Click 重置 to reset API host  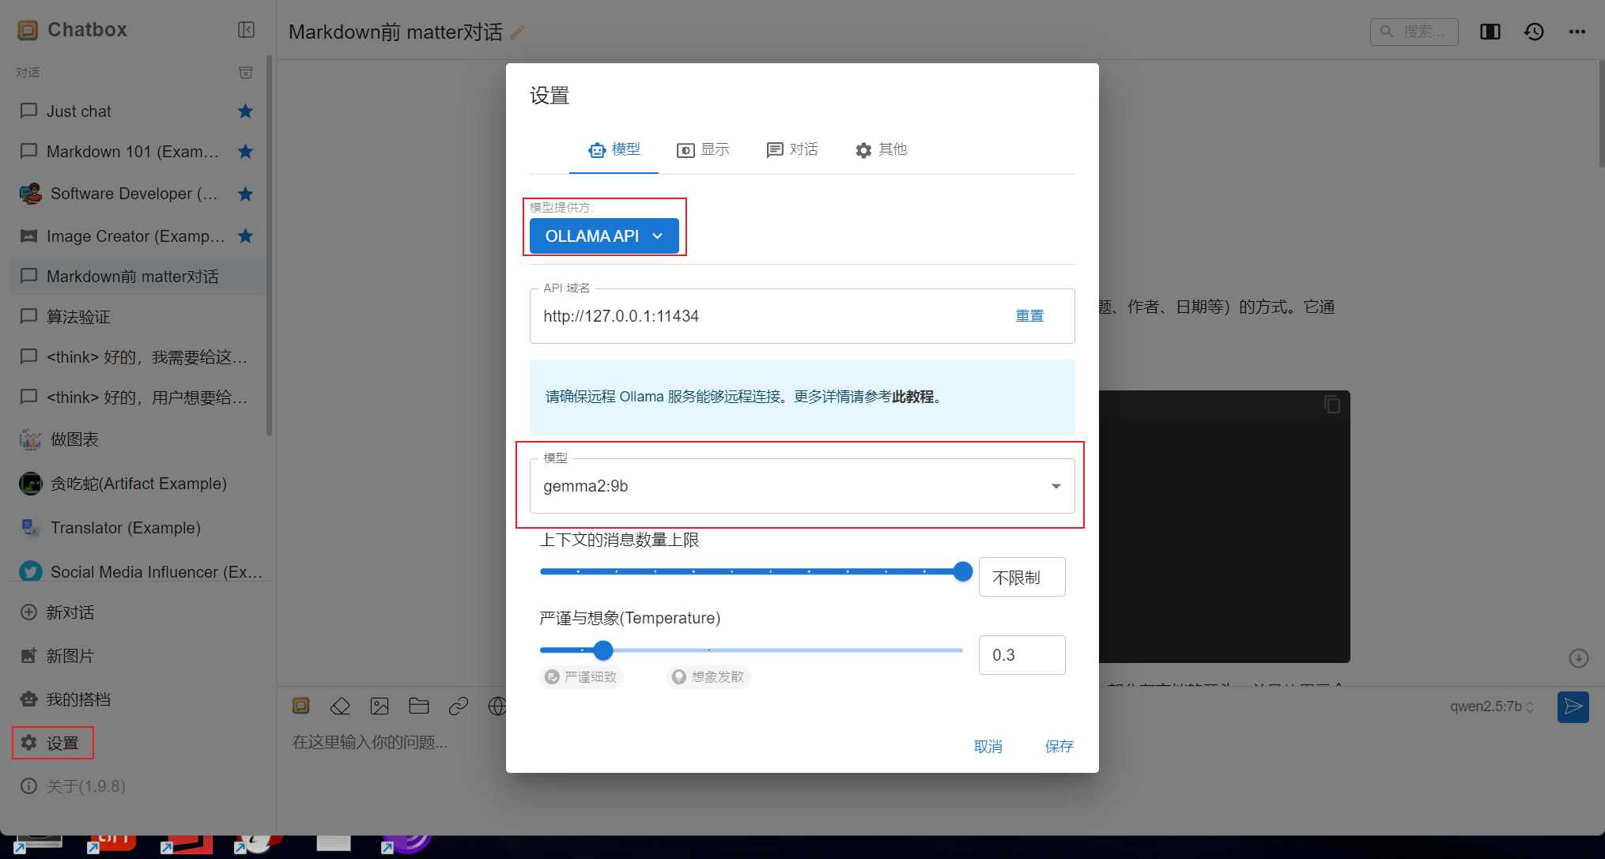coord(1029,316)
